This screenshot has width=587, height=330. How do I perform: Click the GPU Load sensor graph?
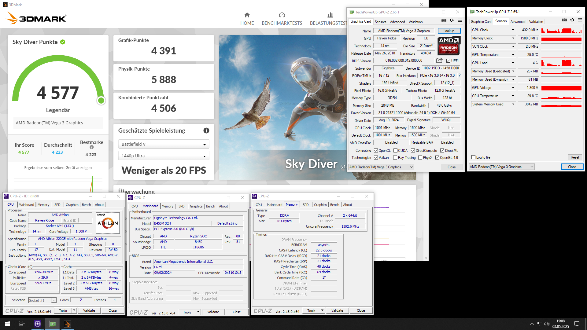(561, 63)
